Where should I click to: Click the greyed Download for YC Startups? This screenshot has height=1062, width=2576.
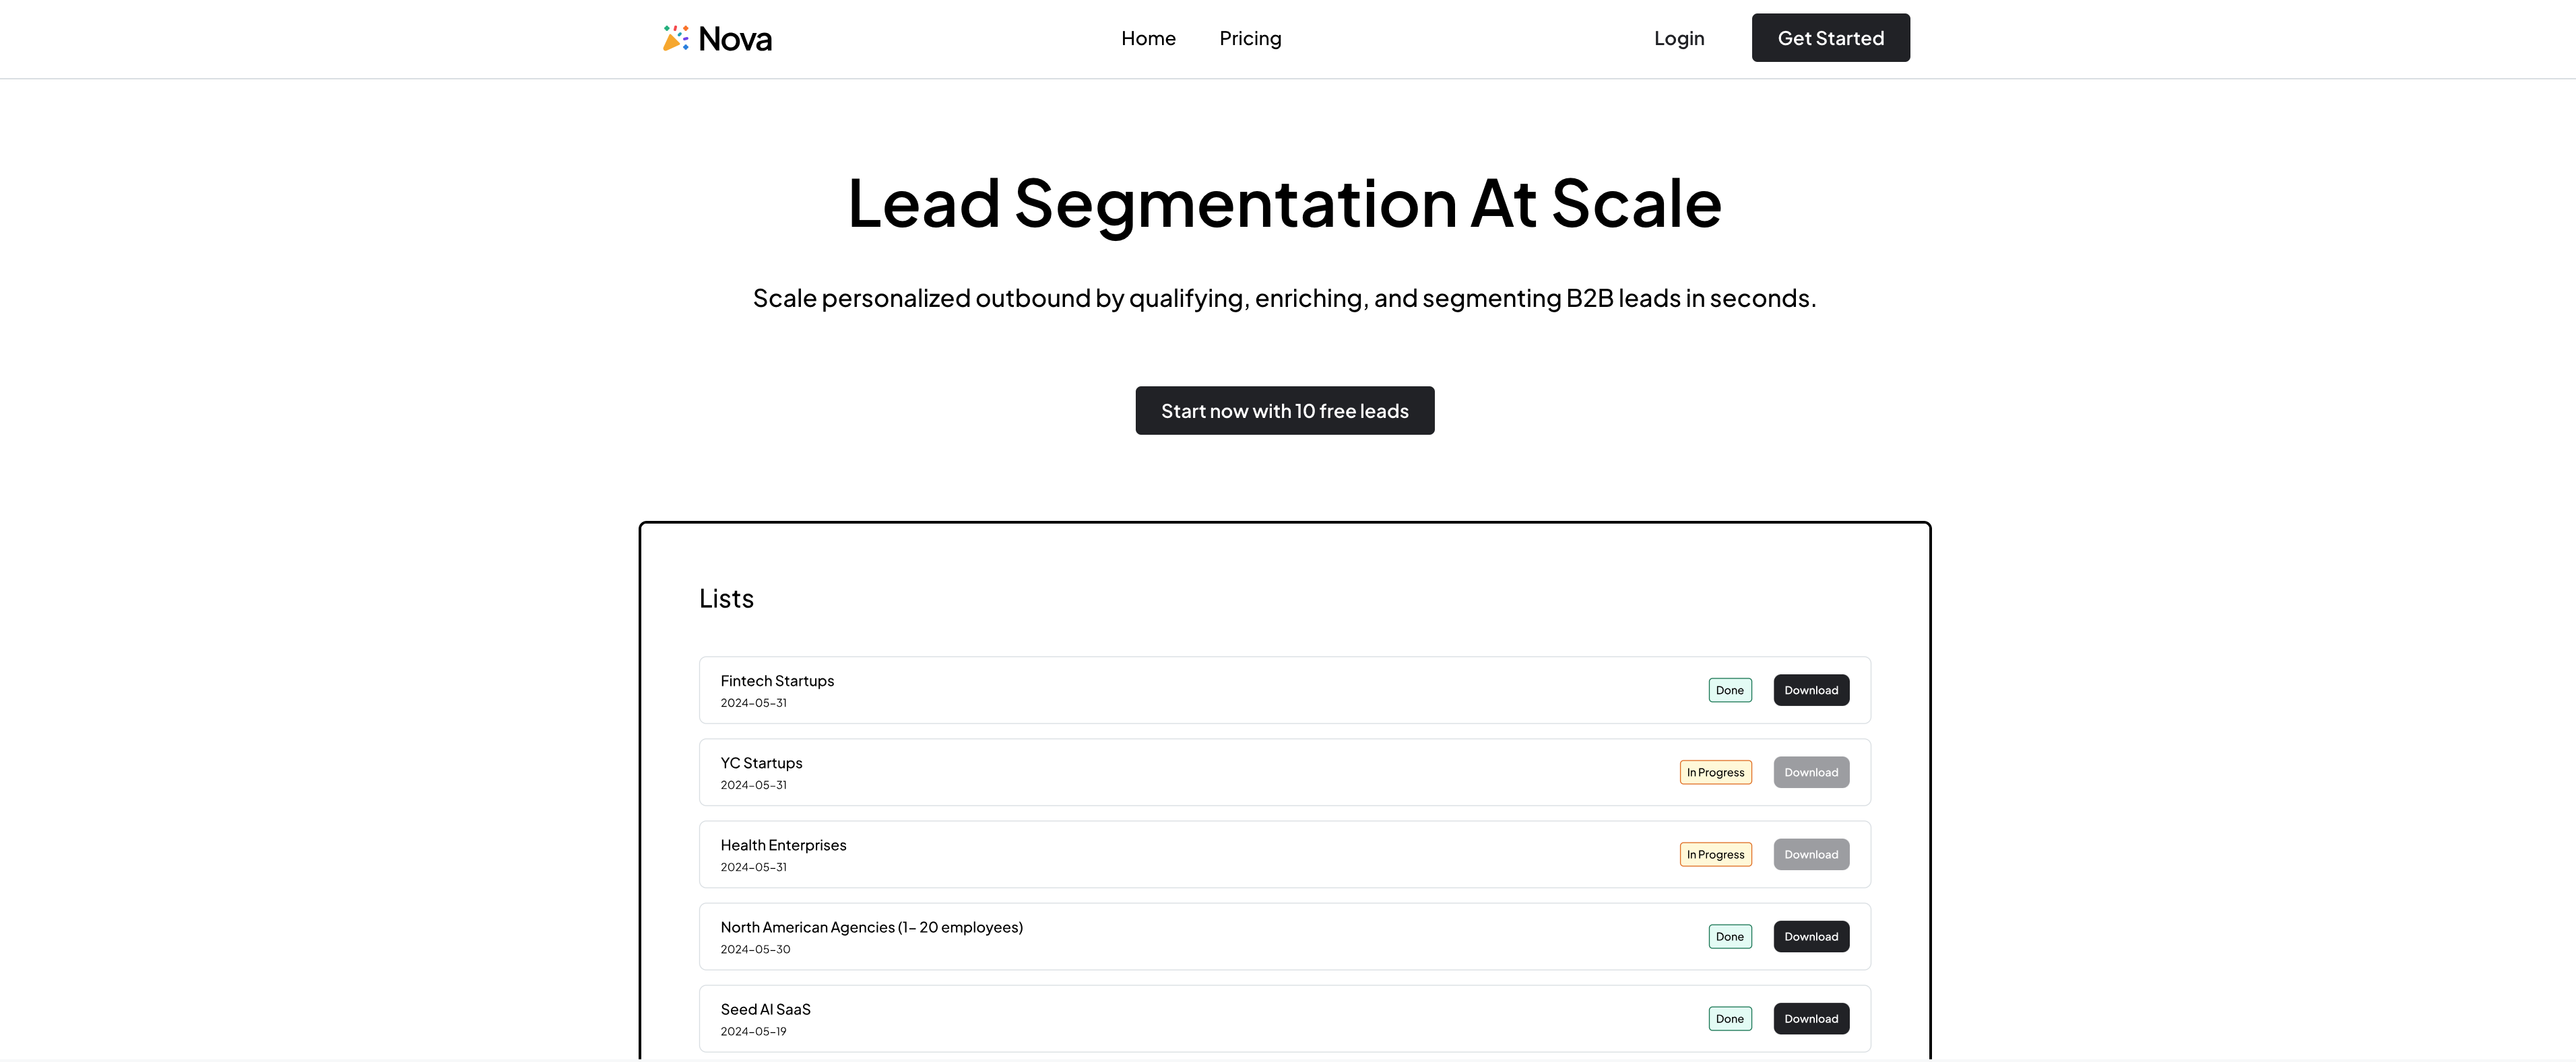(x=1810, y=773)
